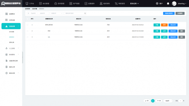Open the 用户 gear settings icon
This screenshot has width=189, height=106.
point(157,3)
